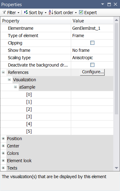The height and width of the screenshot is (191, 120).
Task: Collapse the aSample node
Action: coord(15,87)
